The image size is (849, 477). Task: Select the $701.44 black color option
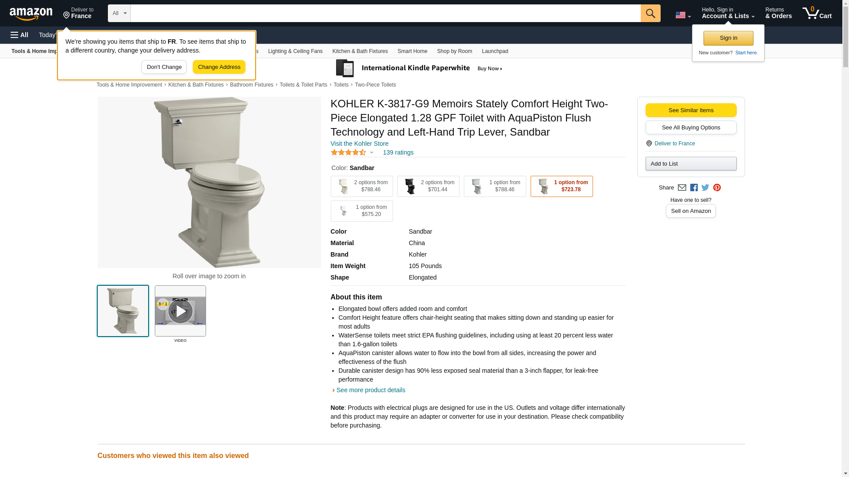coord(428,186)
